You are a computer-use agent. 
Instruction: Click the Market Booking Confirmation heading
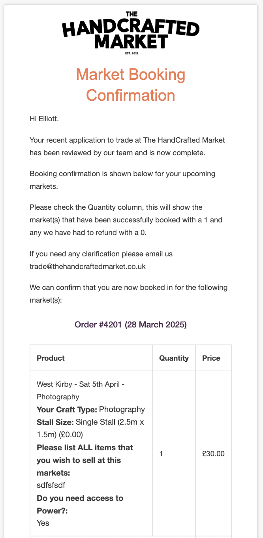(131, 85)
